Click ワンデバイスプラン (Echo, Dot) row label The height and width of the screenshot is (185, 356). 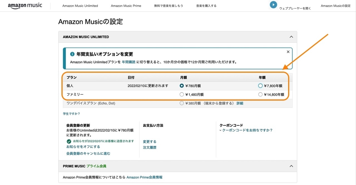(x=91, y=103)
